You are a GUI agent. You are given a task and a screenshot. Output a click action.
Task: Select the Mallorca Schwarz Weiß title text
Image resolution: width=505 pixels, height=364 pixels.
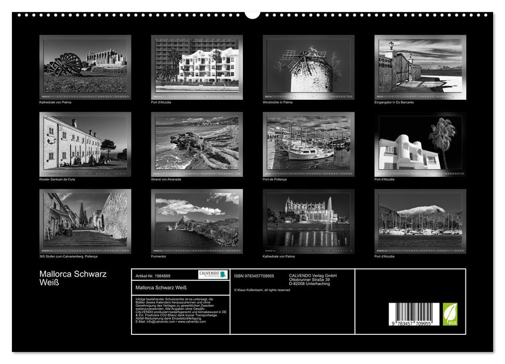(x=73, y=278)
